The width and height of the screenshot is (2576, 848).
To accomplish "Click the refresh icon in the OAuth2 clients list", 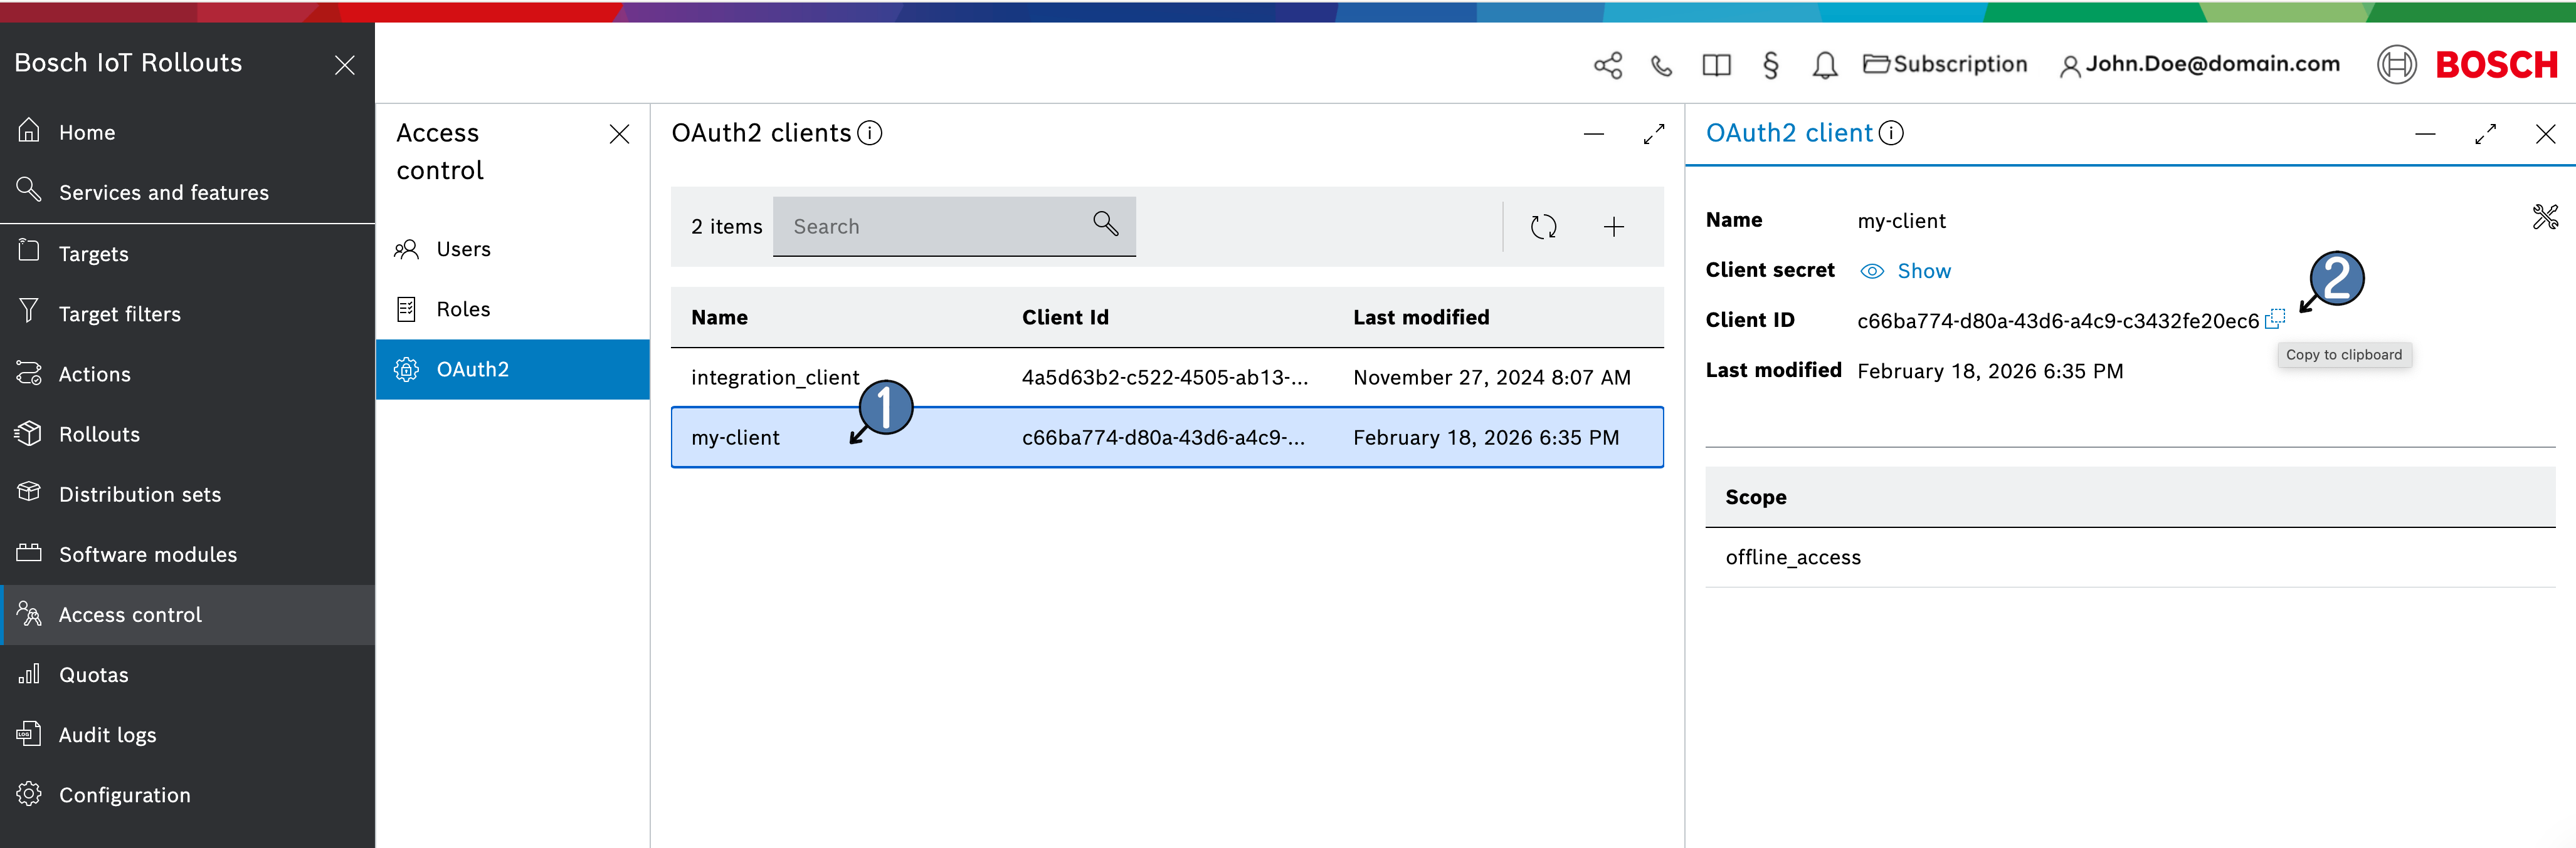I will pyautogui.click(x=1543, y=227).
